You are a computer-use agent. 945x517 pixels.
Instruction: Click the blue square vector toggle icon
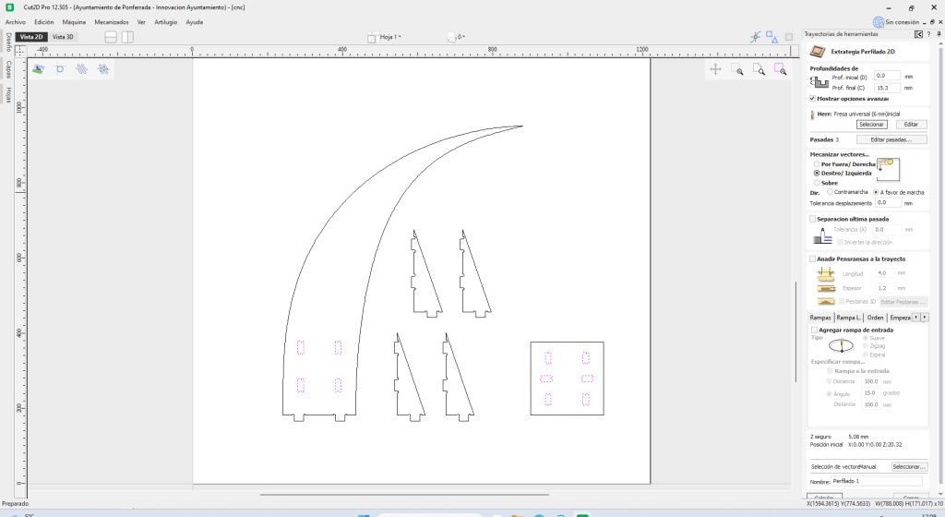tap(60, 69)
